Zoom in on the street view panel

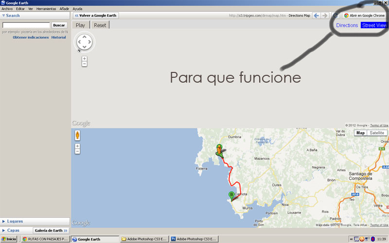point(85,59)
